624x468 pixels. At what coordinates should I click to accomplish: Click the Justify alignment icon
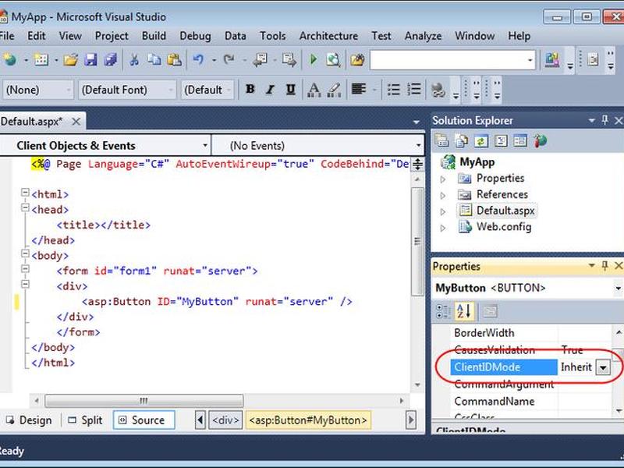pos(359,89)
